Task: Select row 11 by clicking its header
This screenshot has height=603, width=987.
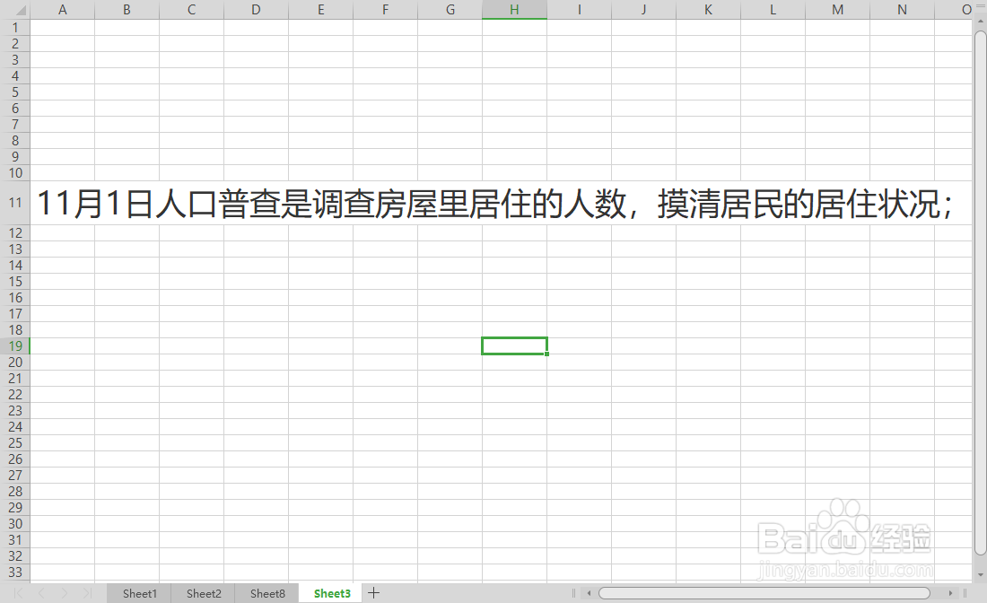Action: [x=14, y=203]
